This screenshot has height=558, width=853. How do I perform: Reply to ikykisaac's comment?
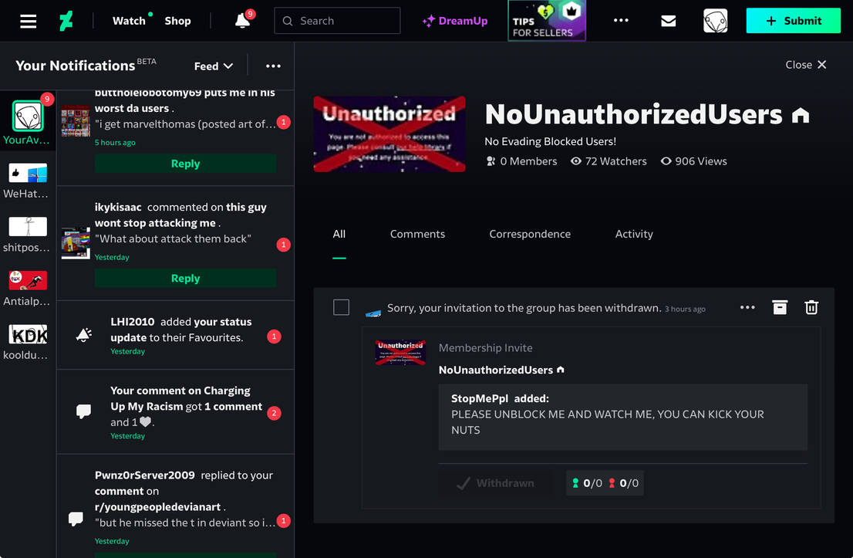(x=185, y=279)
